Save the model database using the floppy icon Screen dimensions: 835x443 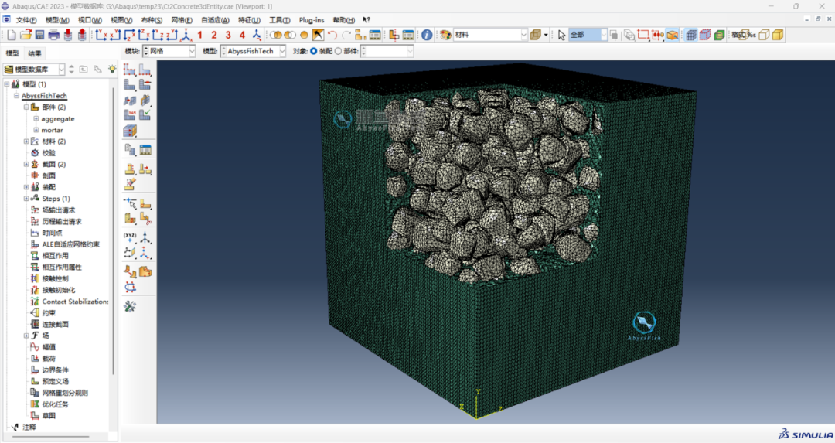point(40,35)
